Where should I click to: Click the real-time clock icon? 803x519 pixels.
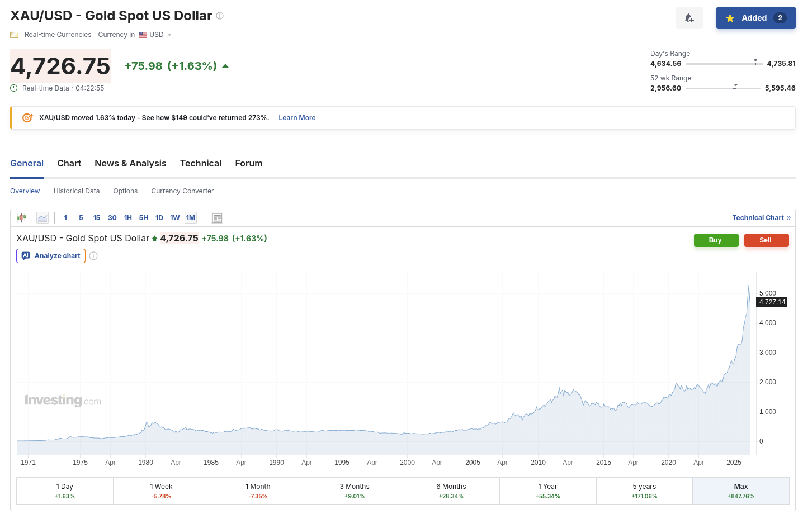coord(14,88)
